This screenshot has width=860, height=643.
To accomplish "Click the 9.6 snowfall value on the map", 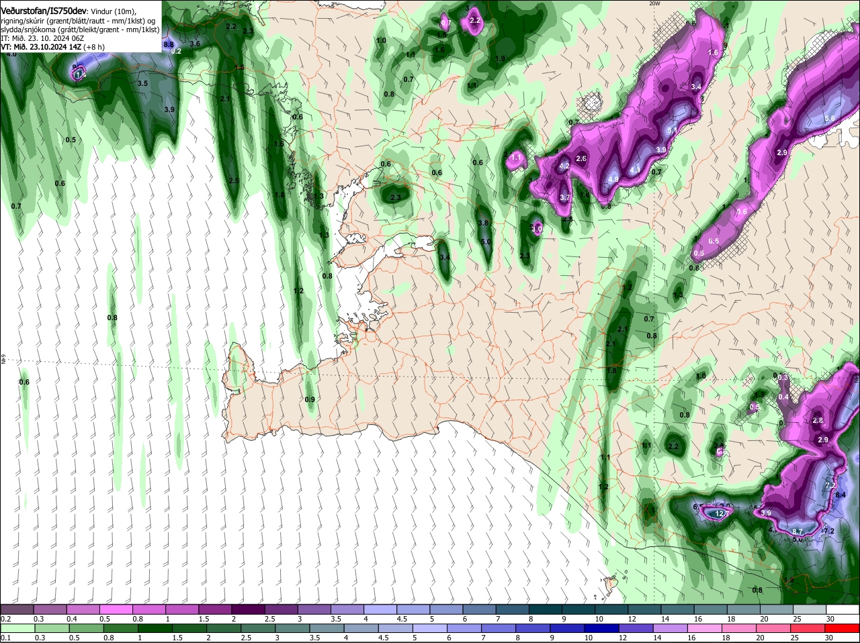I will pos(742,211).
